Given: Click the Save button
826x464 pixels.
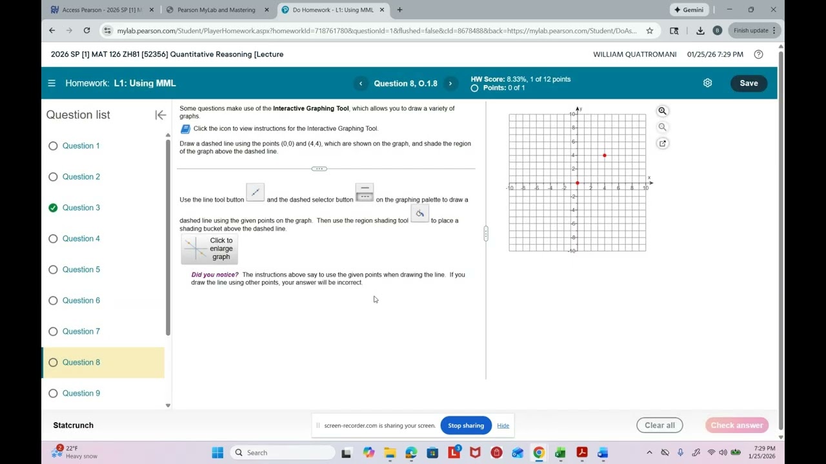Looking at the screenshot, I should (749, 83).
